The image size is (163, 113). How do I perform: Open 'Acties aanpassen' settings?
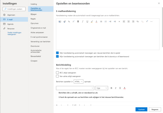(41, 32)
